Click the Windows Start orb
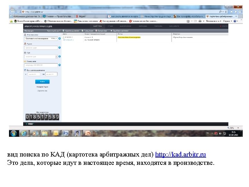 coord(13,133)
